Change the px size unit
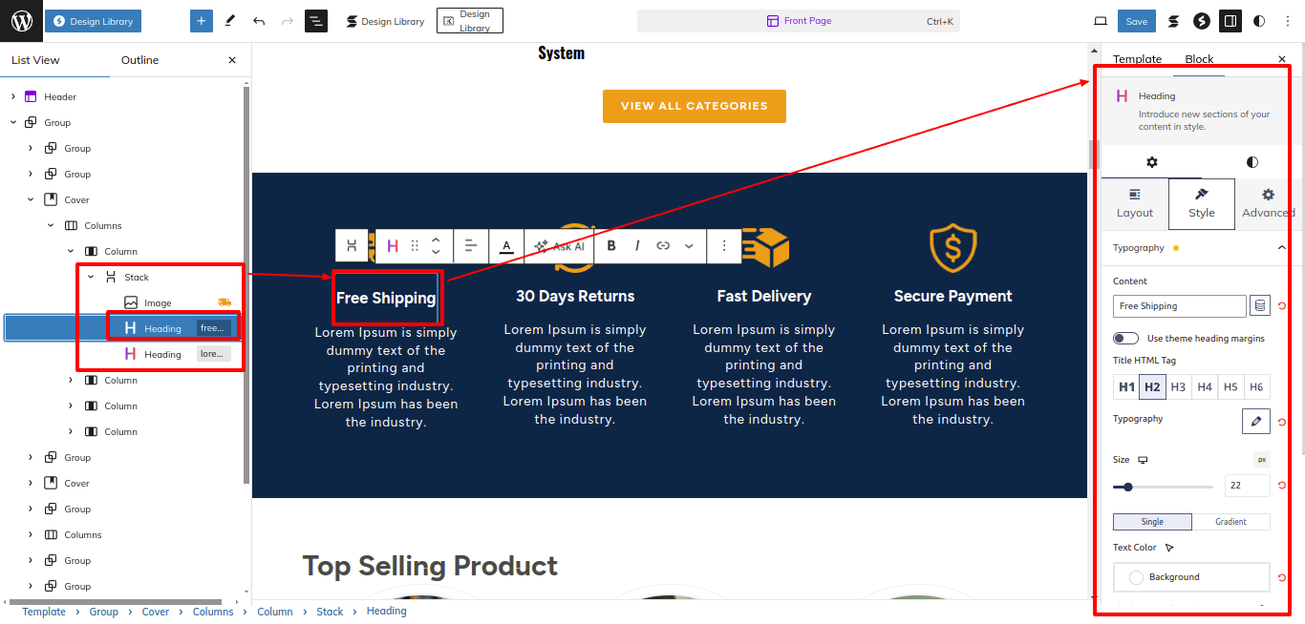 click(1261, 460)
